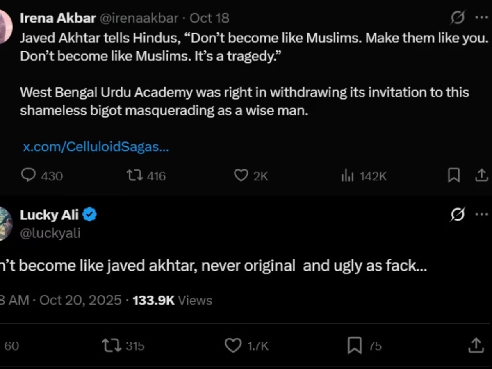Screen dimensions: 492x369
Task: Open the @luckyali handle
Action: 50,233
